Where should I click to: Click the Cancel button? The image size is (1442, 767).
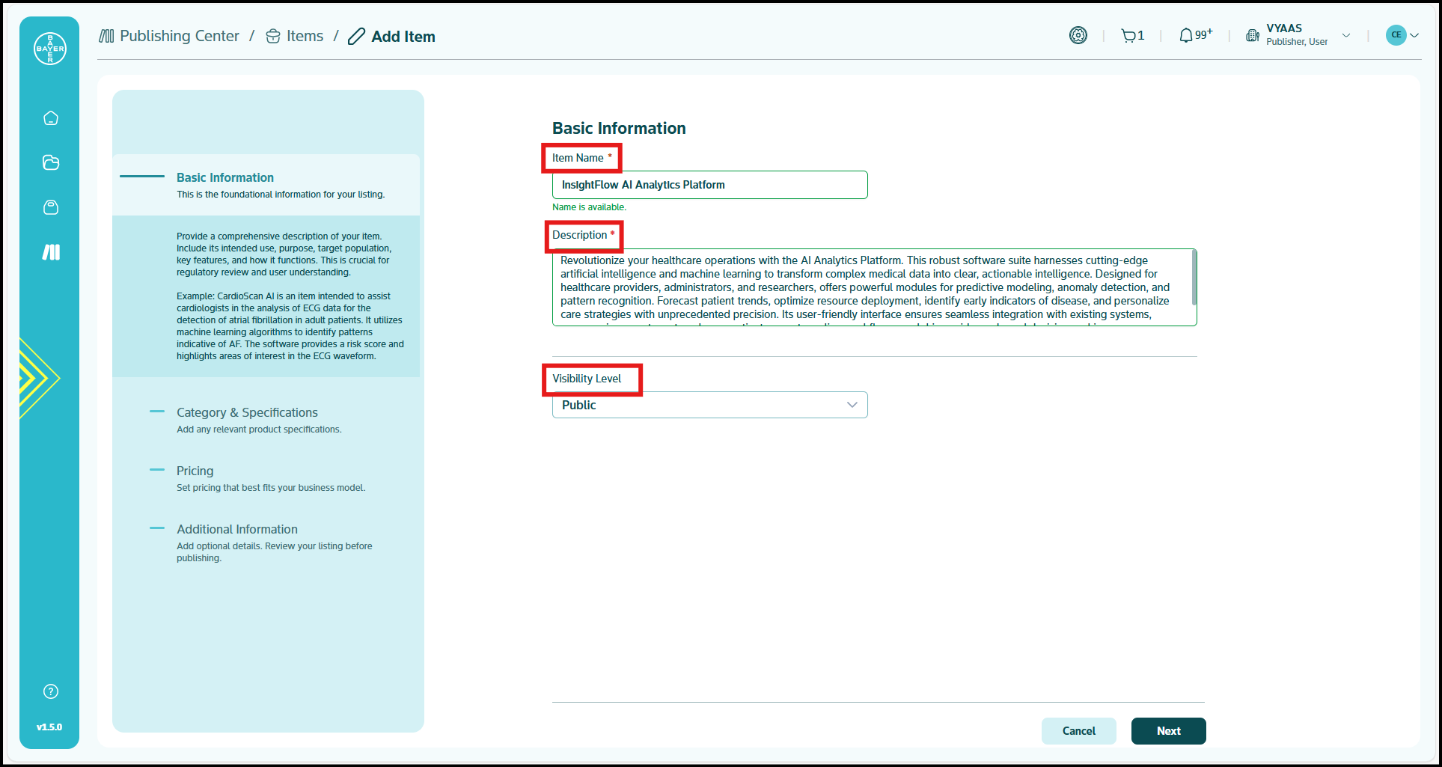[x=1078, y=731]
